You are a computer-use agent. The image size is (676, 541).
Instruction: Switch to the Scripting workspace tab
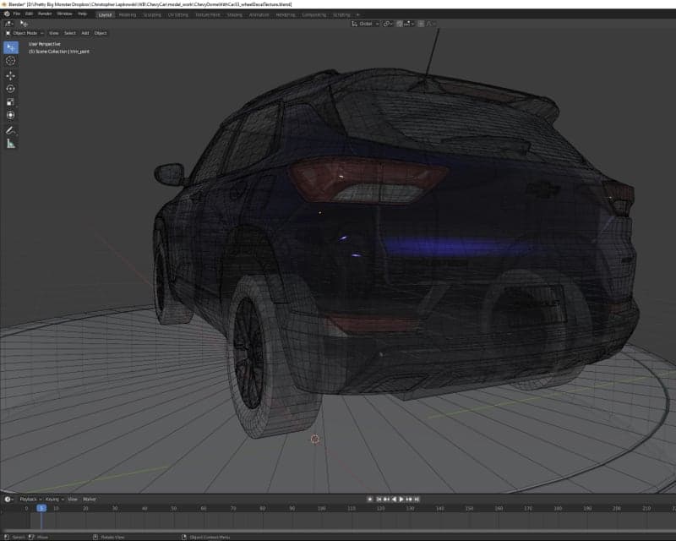tap(341, 14)
